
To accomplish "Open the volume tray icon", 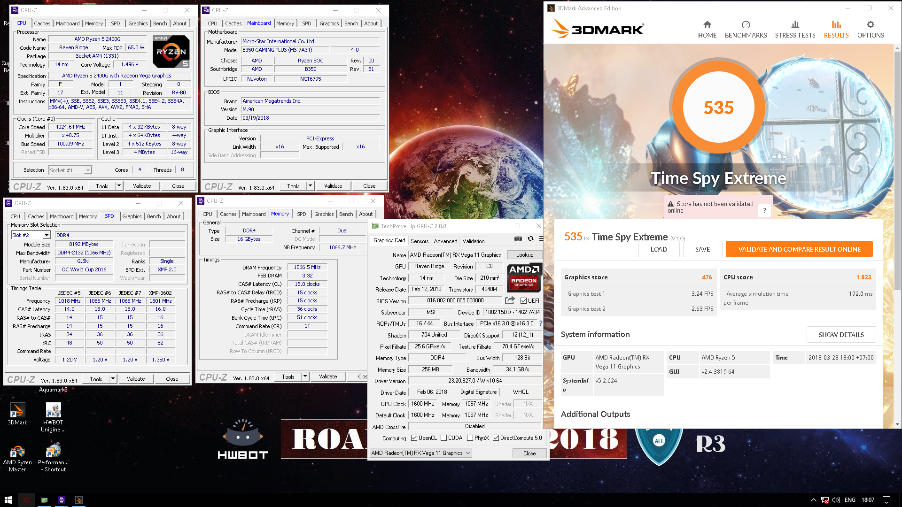I will (x=836, y=500).
